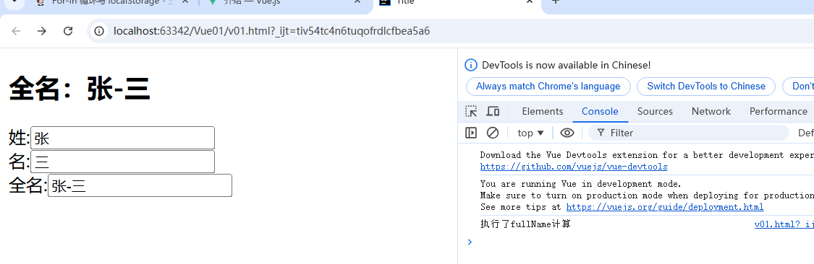The image size is (814, 264).
Task: Open the vuejs.org deployment guide link
Action: pos(664,207)
